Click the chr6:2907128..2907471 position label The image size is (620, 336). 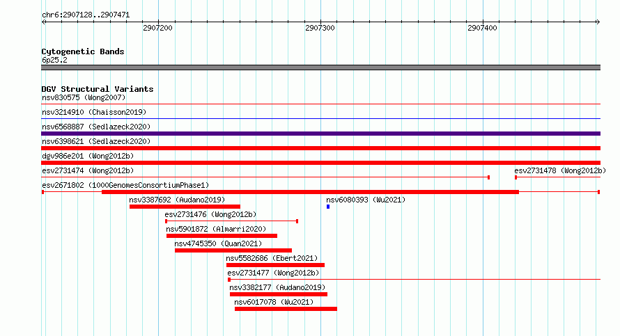click(x=86, y=15)
